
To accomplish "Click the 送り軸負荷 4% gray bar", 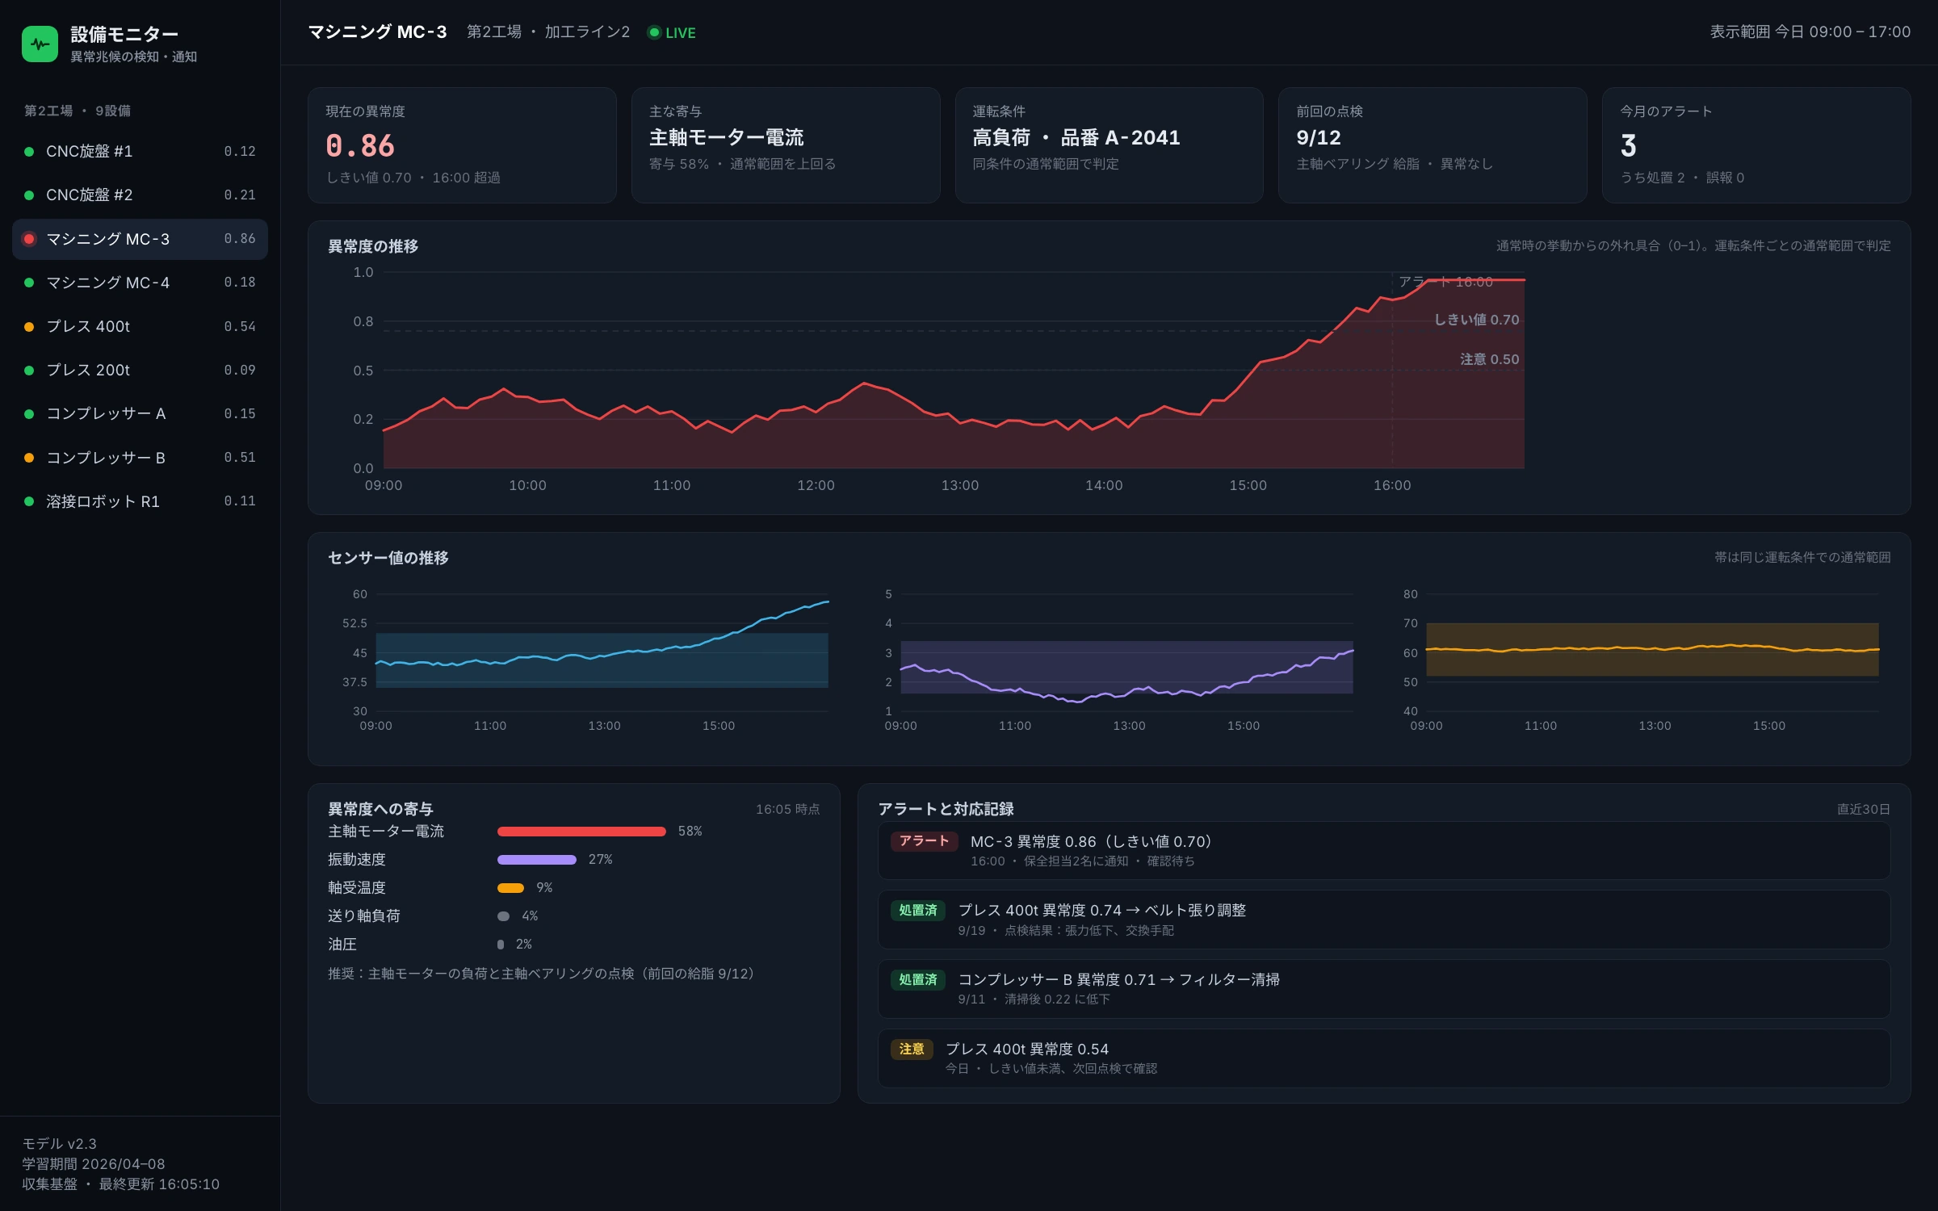I will (x=503, y=916).
